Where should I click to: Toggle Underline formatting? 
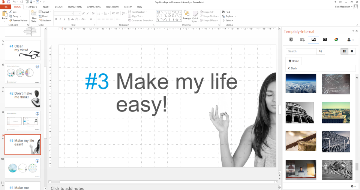[64, 19]
